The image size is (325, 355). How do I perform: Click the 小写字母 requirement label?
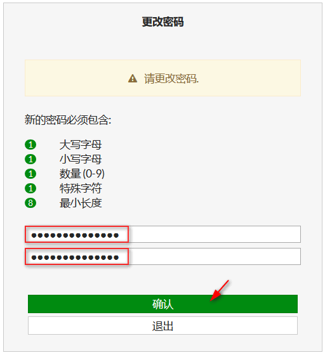pos(81,159)
